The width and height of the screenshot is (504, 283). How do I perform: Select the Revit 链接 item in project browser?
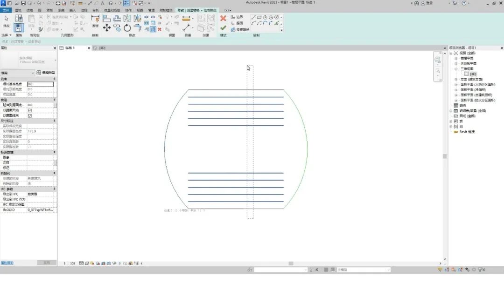click(x=467, y=132)
